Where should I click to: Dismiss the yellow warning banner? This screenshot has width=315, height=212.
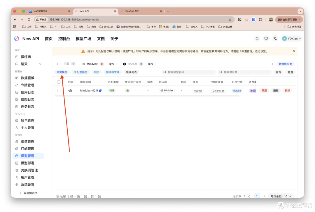[x=294, y=51]
